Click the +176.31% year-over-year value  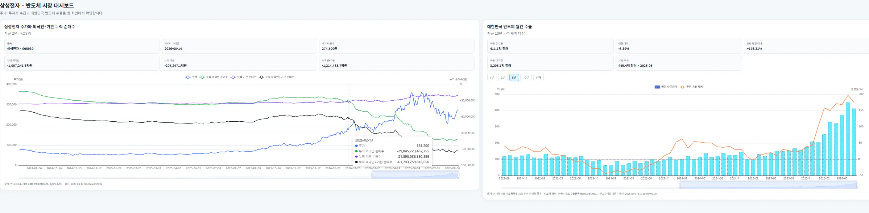(x=754, y=49)
